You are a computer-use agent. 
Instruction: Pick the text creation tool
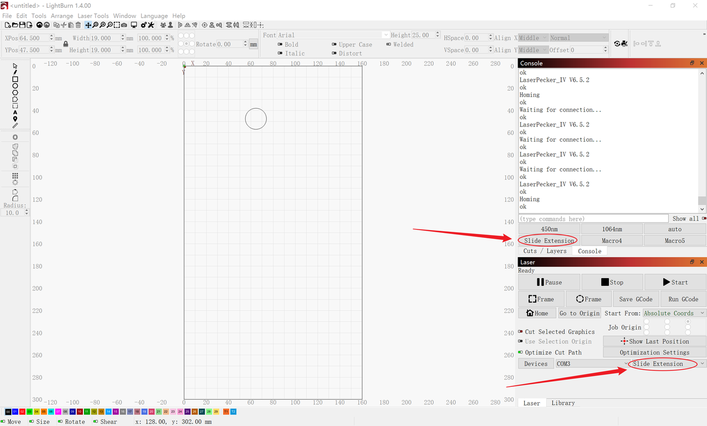click(x=15, y=113)
